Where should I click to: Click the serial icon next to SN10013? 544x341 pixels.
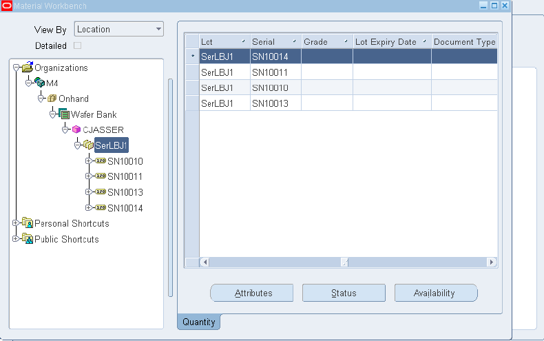101,192
